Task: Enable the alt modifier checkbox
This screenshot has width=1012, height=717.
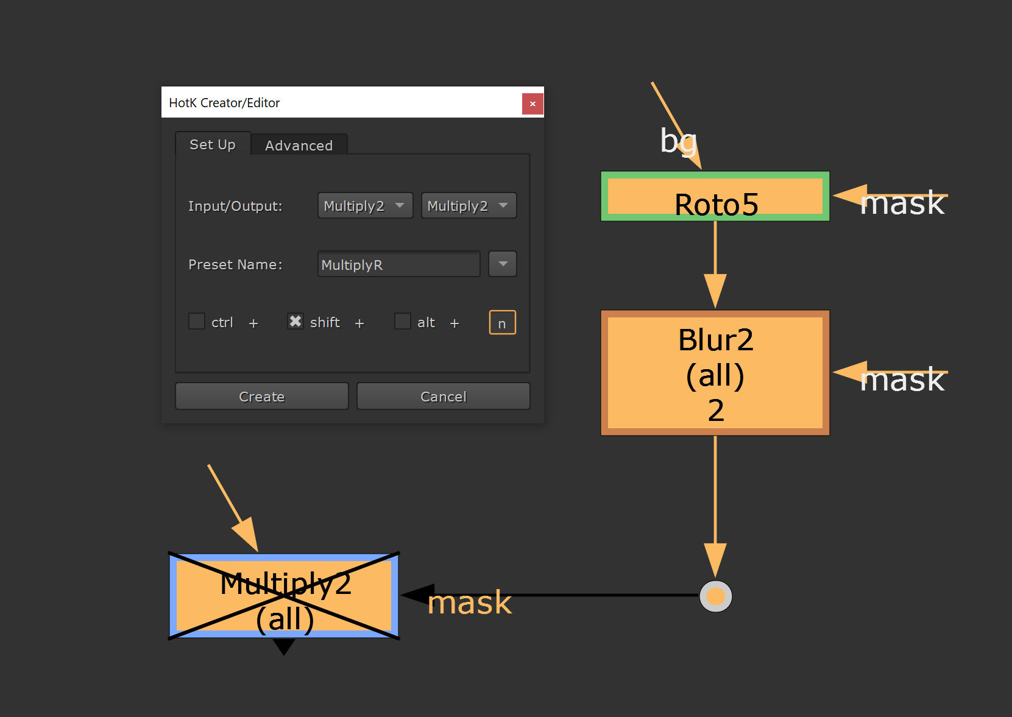Action: pos(402,321)
